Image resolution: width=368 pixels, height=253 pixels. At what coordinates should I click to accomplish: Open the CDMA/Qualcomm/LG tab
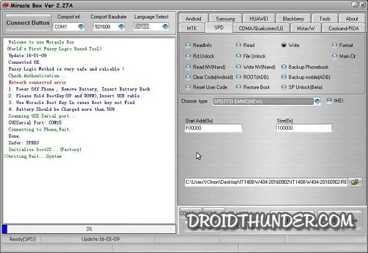(261, 28)
